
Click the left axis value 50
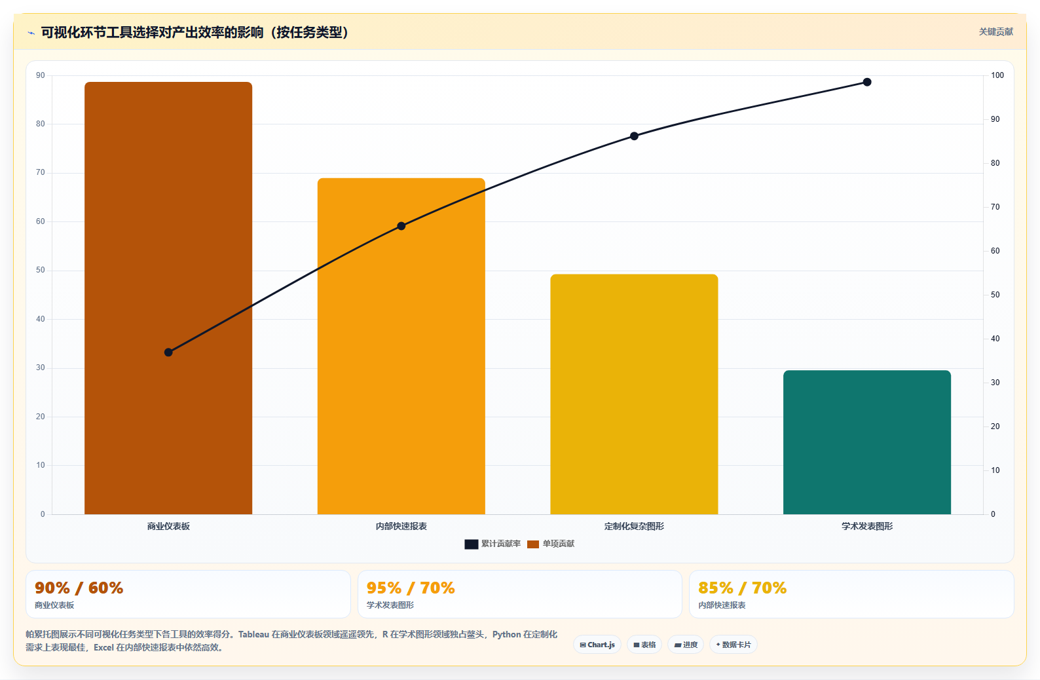click(x=41, y=270)
